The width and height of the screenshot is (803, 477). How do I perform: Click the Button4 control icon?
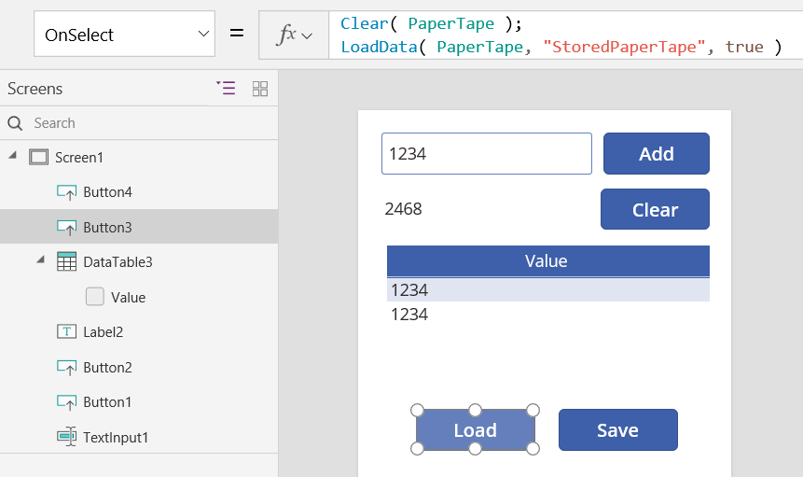point(66,192)
